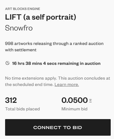Click the 'remaining in auction' words
Screen dimensions: 114x139
click(x=79, y=64)
